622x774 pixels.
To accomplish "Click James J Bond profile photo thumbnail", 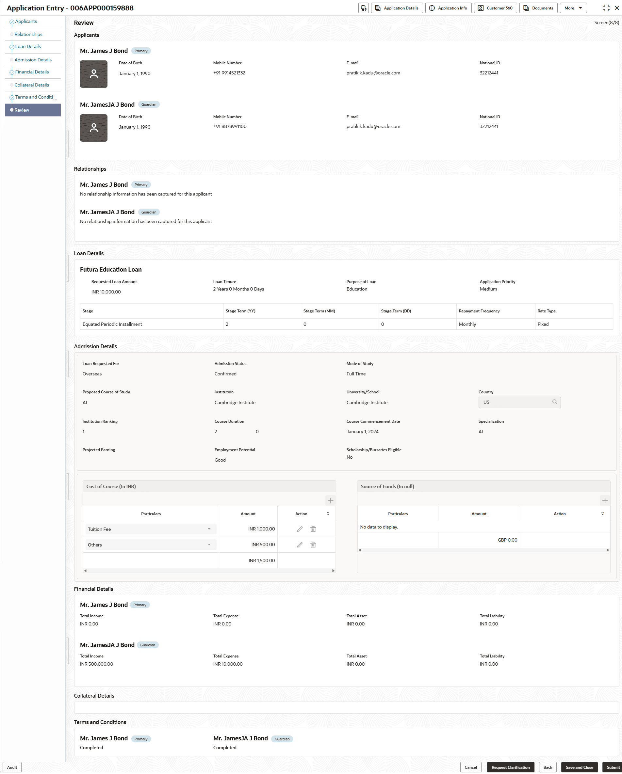I will coord(93,74).
